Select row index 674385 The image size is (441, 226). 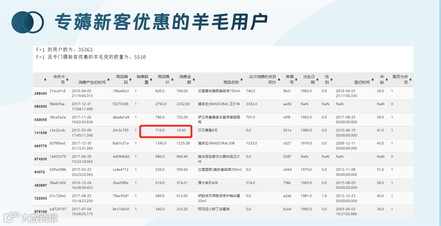[41, 159]
